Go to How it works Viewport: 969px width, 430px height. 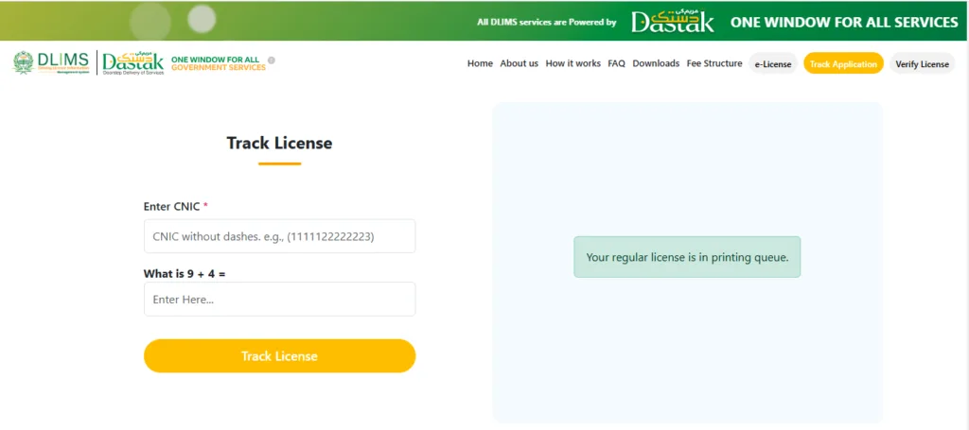pyautogui.click(x=573, y=63)
